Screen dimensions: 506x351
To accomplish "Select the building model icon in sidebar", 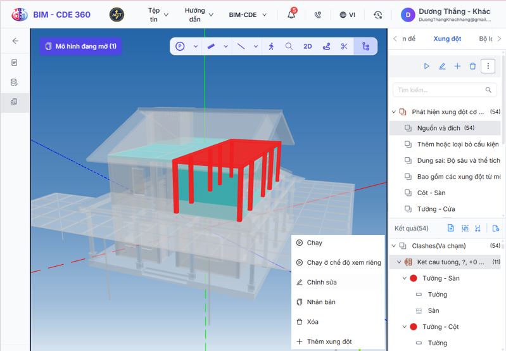I will click(x=14, y=102).
